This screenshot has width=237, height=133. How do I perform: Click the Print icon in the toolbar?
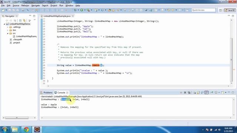coord(23,10)
